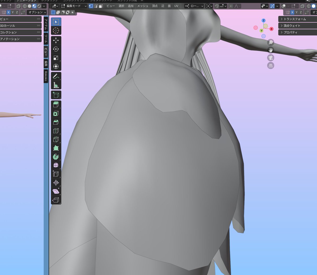The image size is (317, 275).
Task: Activate the 3D Cursor tool
Action: [56, 31]
